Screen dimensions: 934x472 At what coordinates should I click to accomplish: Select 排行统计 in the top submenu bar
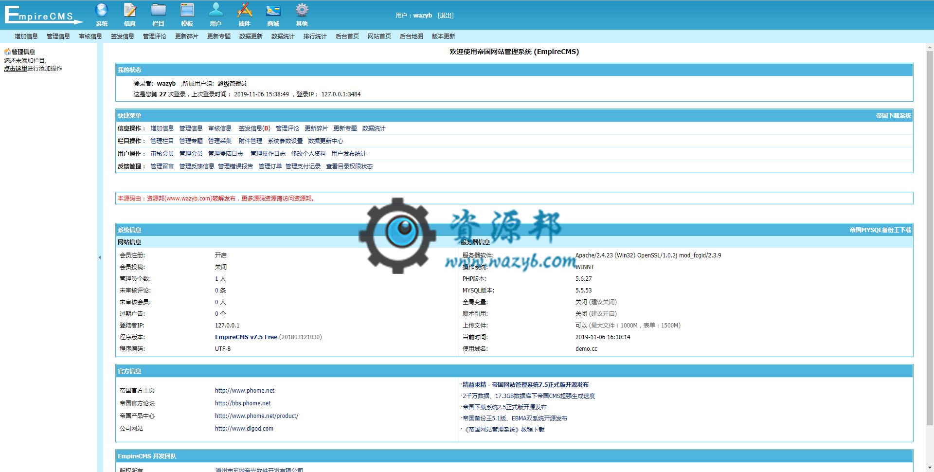click(x=315, y=36)
